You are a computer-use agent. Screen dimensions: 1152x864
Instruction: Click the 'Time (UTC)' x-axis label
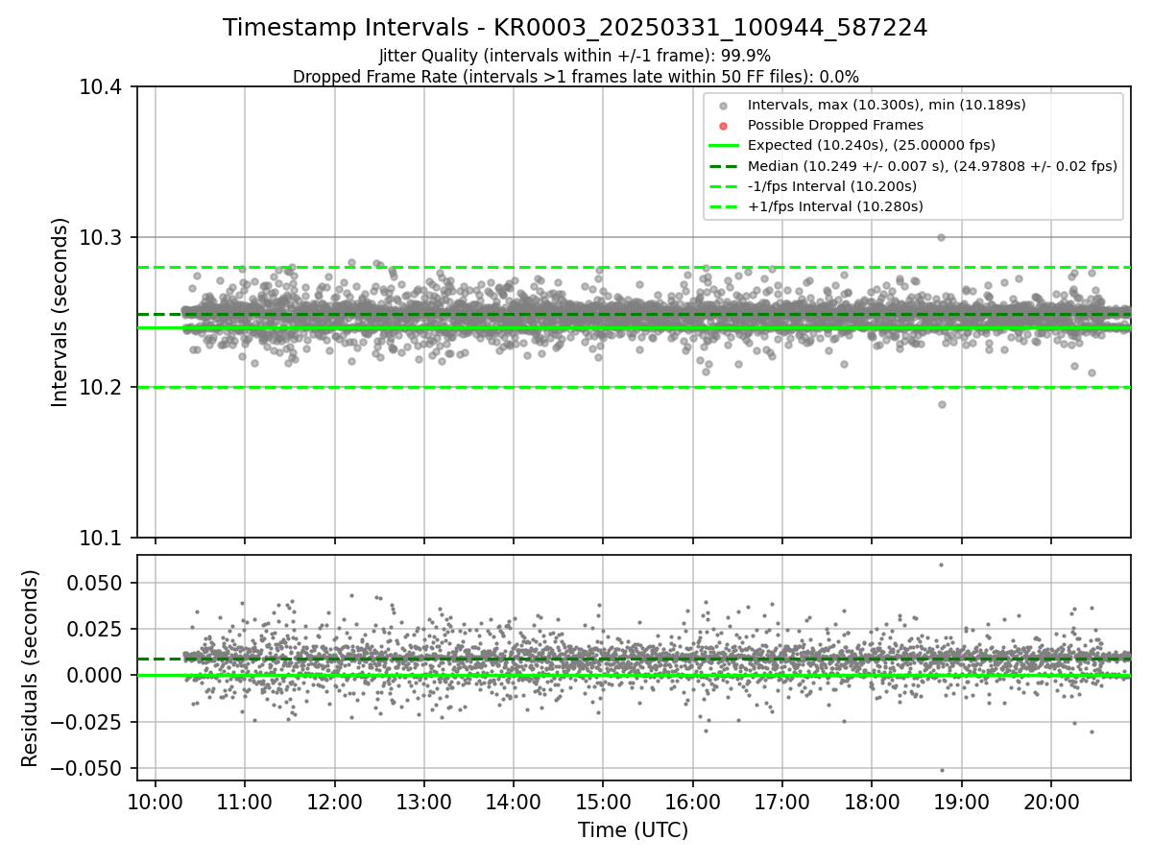pyautogui.click(x=633, y=830)
